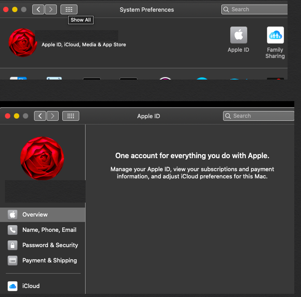Minimize the Apple ID window with yellow button
Image resolution: width=301 pixels, height=297 pixels.
(x=17, y=116)
